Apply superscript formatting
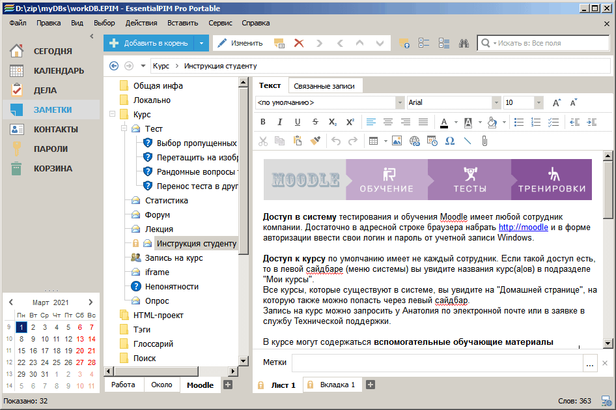 click(350, 123)
